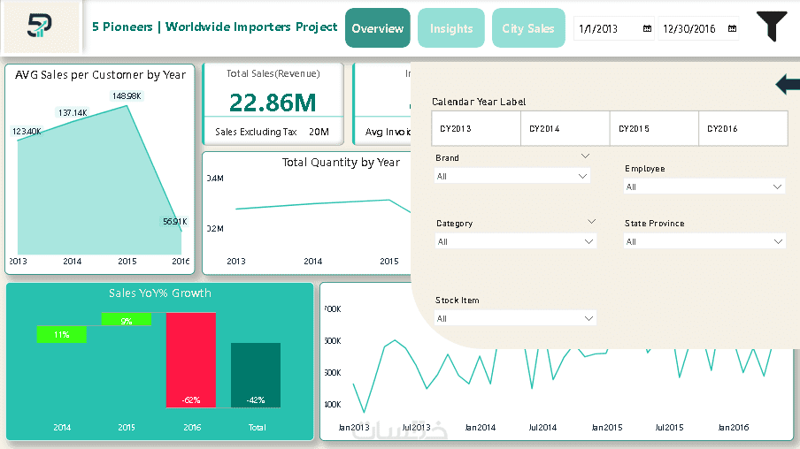
Task: Expand the State Province dropdown
Action: tap(704, 241)
